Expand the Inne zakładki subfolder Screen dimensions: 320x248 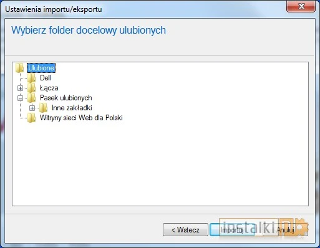pos(32,108)
